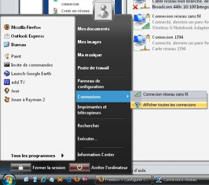This screenshot has height=185, width=209.
Task: Expand Tous les programmes
Action: (x=37, y=156)
